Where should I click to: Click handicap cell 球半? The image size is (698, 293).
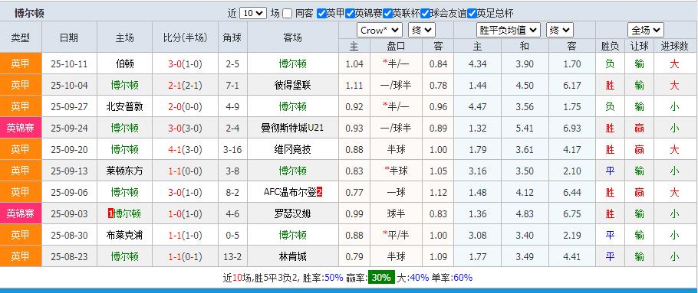coord(396,214)
